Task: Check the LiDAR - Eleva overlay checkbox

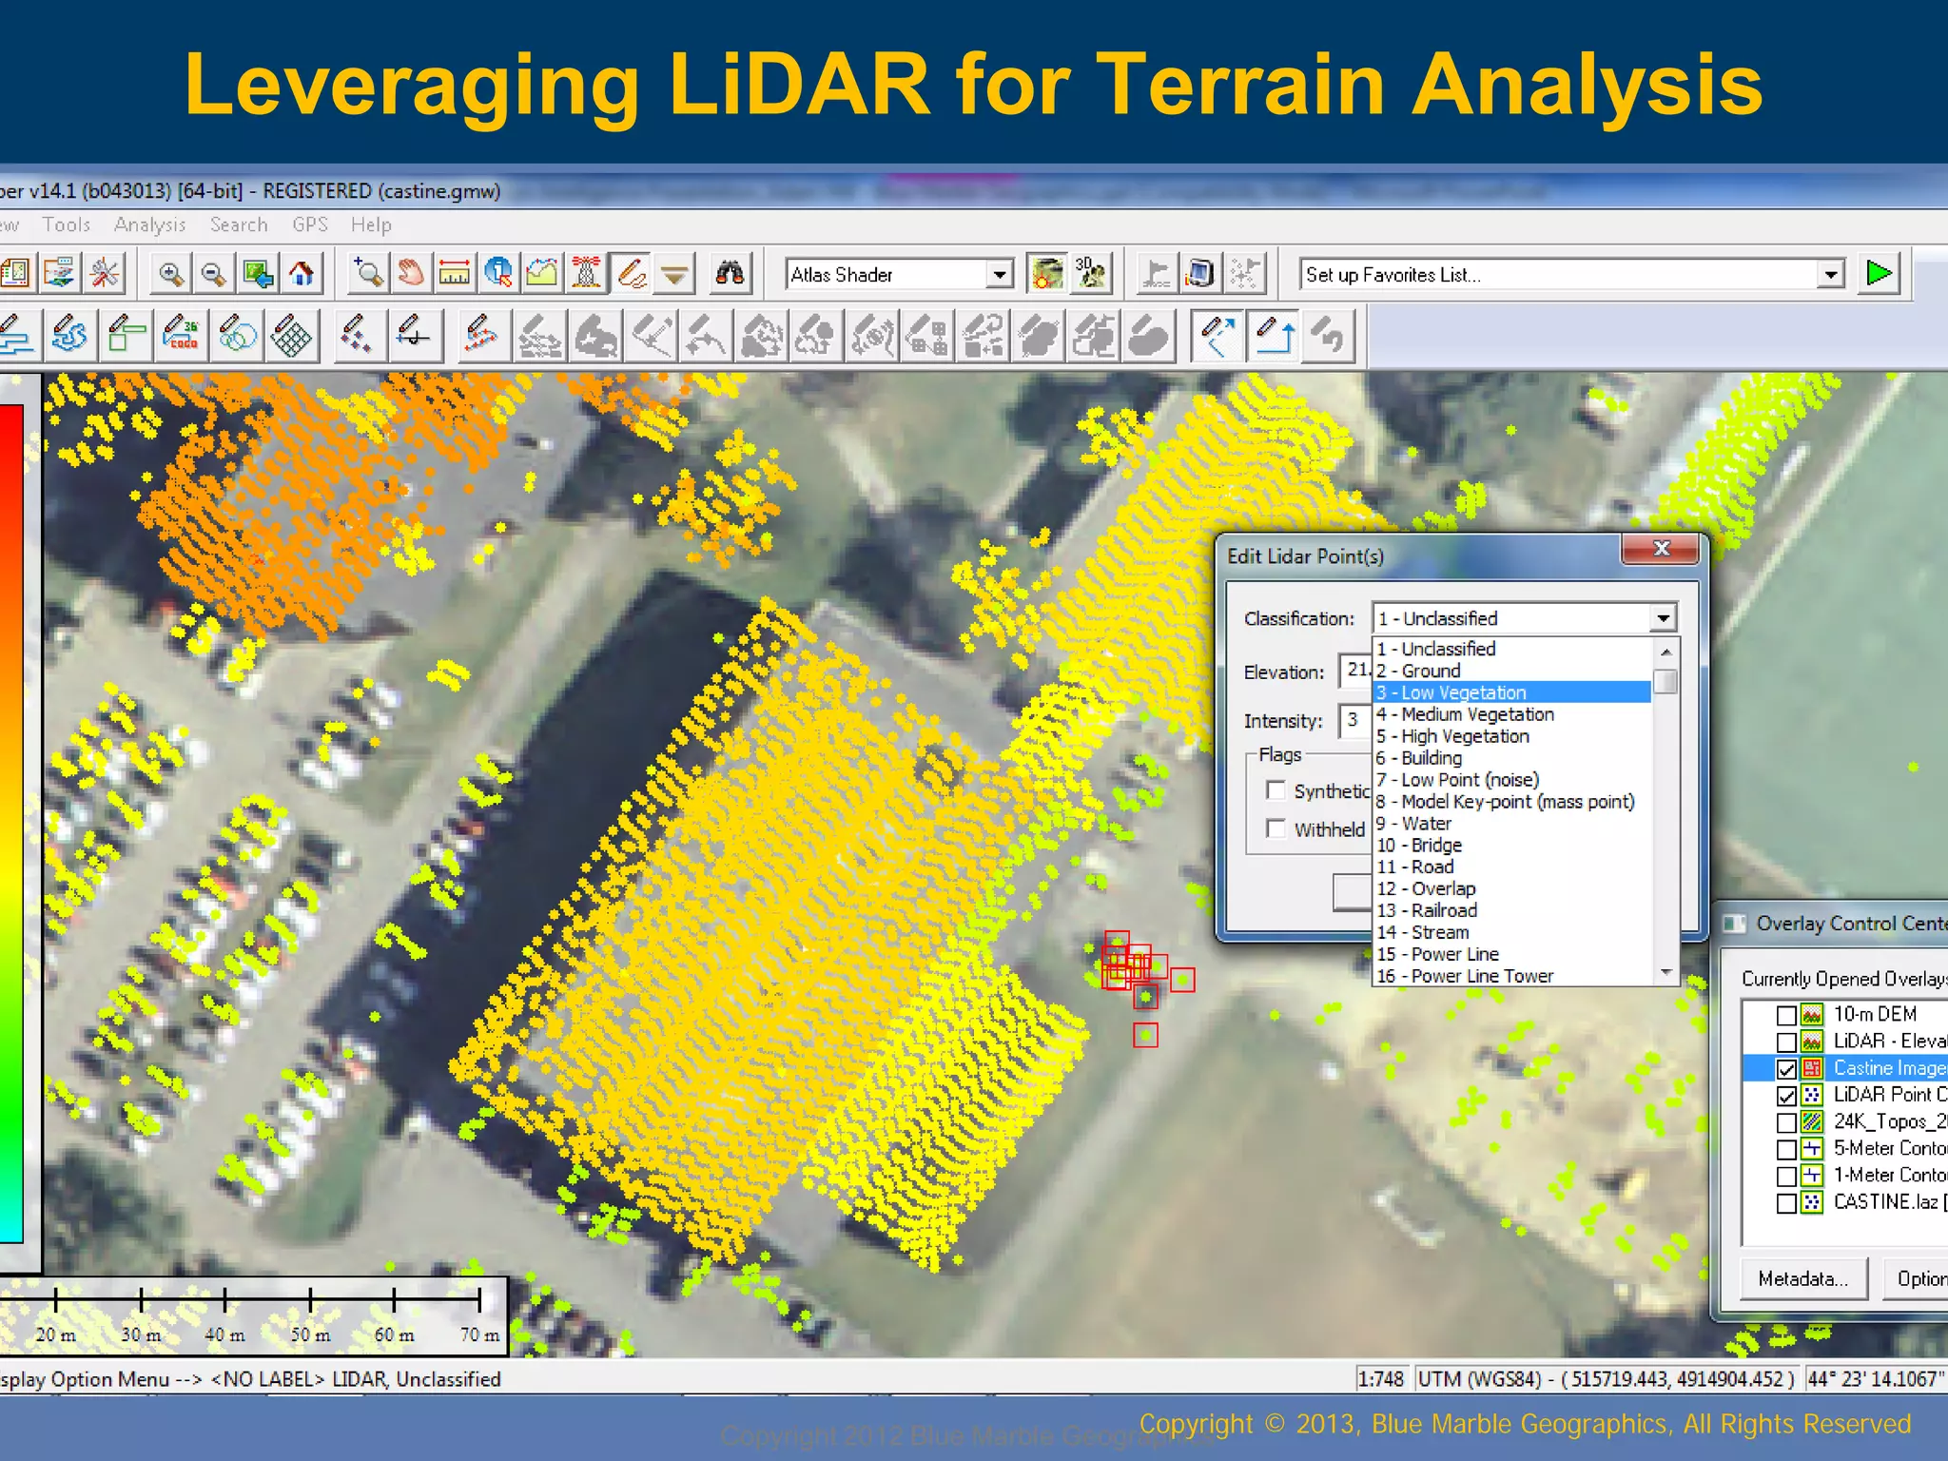Action: 1787,1042
